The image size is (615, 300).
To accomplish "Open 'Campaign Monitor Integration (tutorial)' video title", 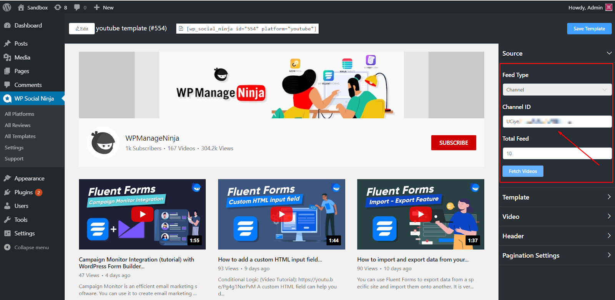I will (136, 263).
